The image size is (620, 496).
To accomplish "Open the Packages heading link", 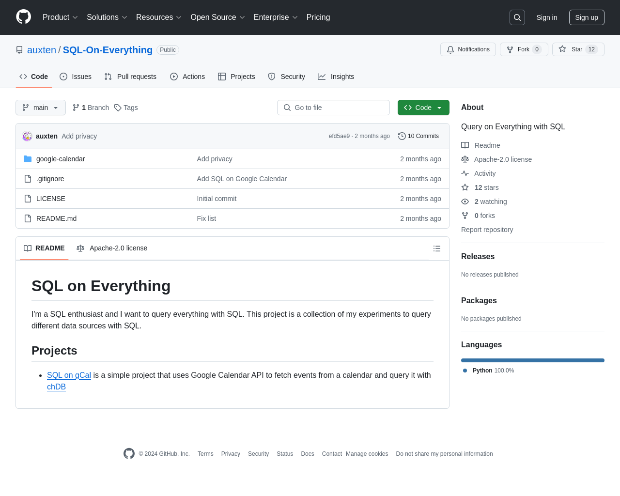I will click(x=479, y=301).
